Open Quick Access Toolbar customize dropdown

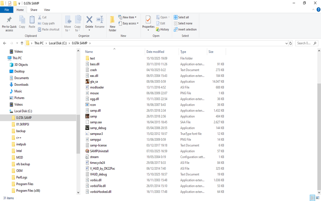tap(19, 4)
